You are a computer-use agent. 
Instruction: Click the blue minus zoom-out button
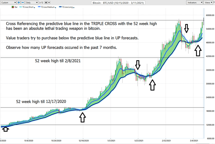click(x=23, y=3)
